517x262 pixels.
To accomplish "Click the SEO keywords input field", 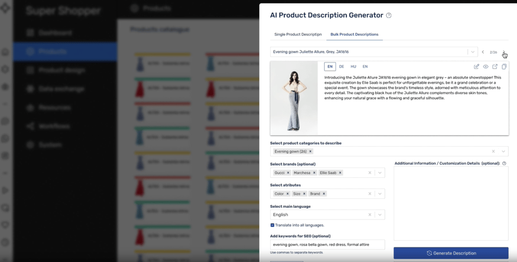I will pyautogui.click(x=327, y=245).
